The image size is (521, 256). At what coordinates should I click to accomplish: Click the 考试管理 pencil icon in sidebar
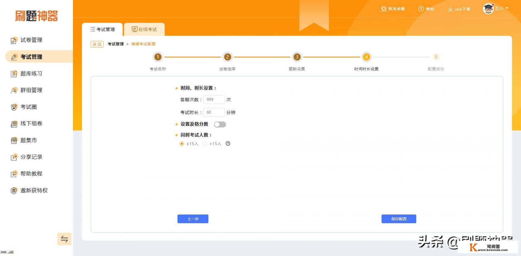pyautogui.click(x=14, y=57)
